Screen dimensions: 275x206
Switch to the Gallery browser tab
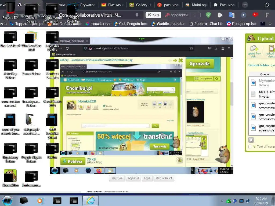(141, 5)
